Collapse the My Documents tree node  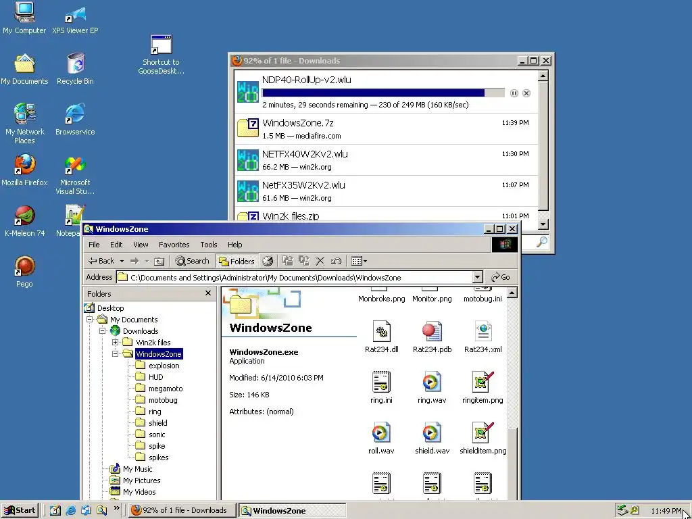90,319
